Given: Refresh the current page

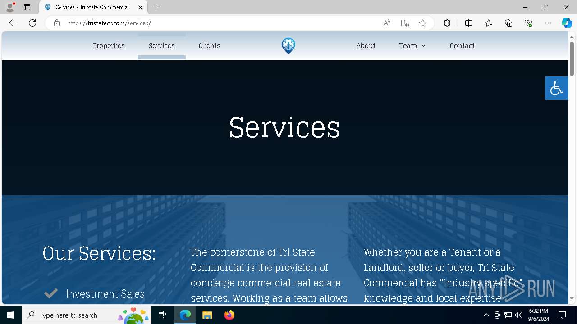Looking at the screenshot, I should tap(32, 23).
